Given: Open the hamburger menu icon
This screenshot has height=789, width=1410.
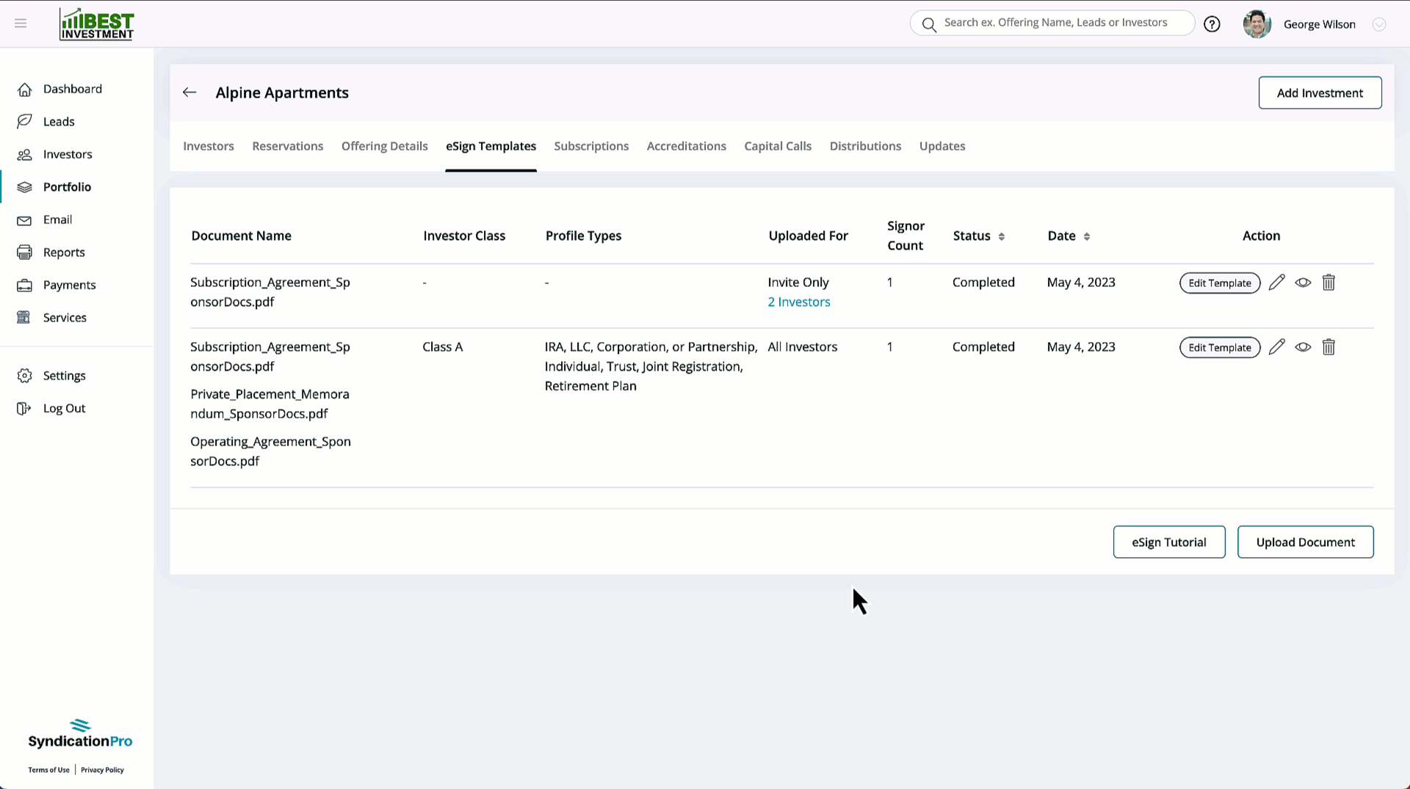Looking at the screenshot, I should tap(21, 23).
